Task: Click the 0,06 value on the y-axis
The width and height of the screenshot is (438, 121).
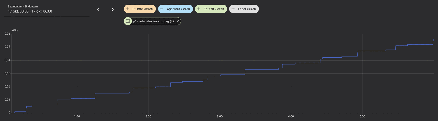Action: pos(7,34)
